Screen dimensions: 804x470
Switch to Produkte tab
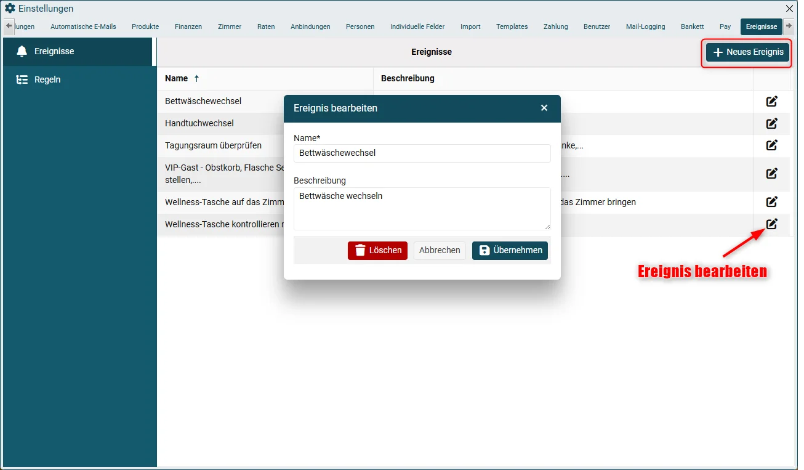pos(145,26)
